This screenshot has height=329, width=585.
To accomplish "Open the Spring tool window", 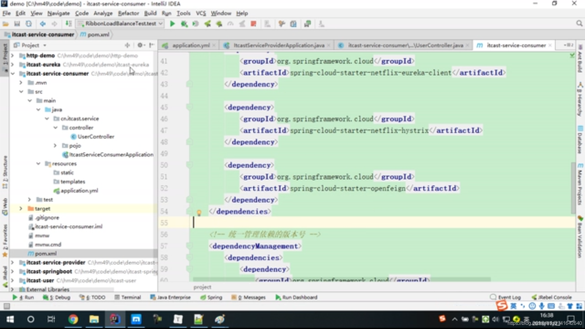I will pos(211,297).
